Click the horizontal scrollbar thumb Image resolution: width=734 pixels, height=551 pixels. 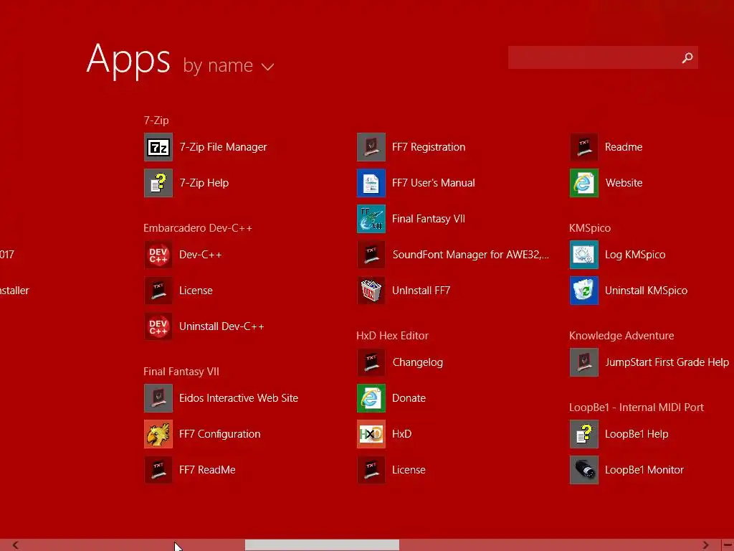(322, 545)
